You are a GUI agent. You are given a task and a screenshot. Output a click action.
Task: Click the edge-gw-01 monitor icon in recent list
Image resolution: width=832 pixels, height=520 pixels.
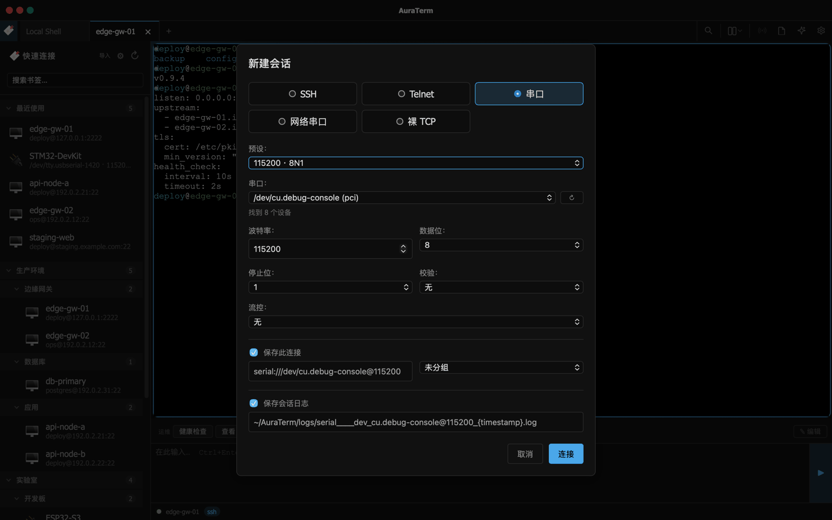point(16,133)
